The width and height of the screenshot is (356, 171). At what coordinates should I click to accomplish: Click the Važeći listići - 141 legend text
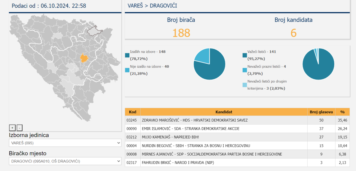tap(262, 55)
